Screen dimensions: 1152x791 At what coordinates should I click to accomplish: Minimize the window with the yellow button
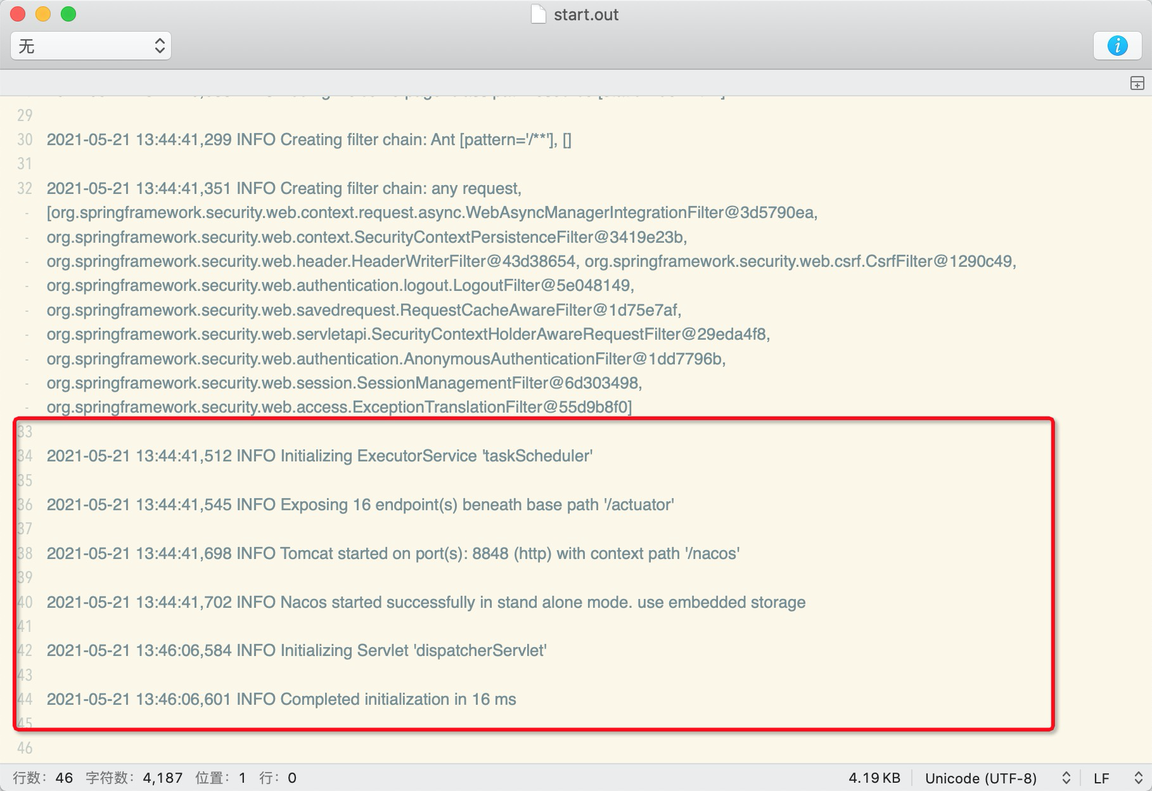pyautogui.click(x=43, y=14)
